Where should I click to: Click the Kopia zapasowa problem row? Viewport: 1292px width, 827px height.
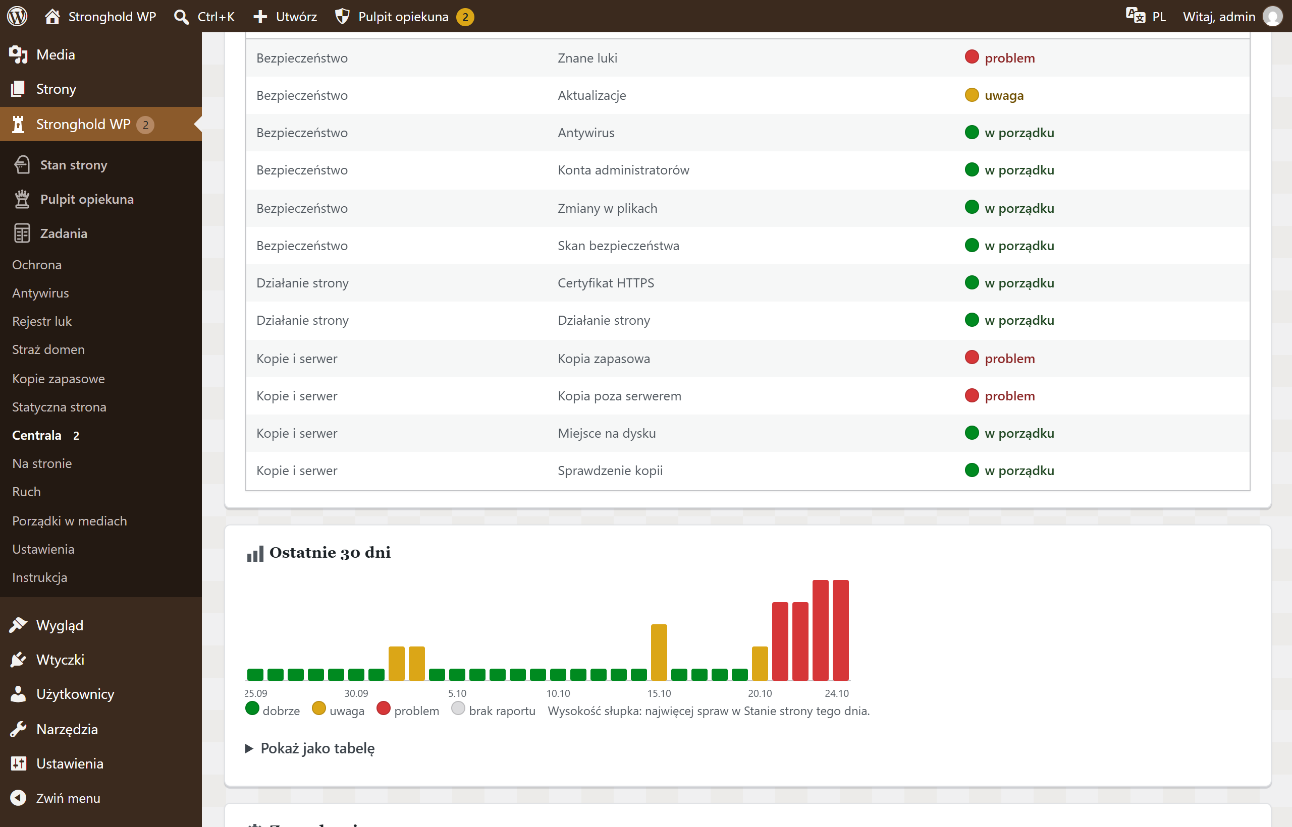(747, 358)
